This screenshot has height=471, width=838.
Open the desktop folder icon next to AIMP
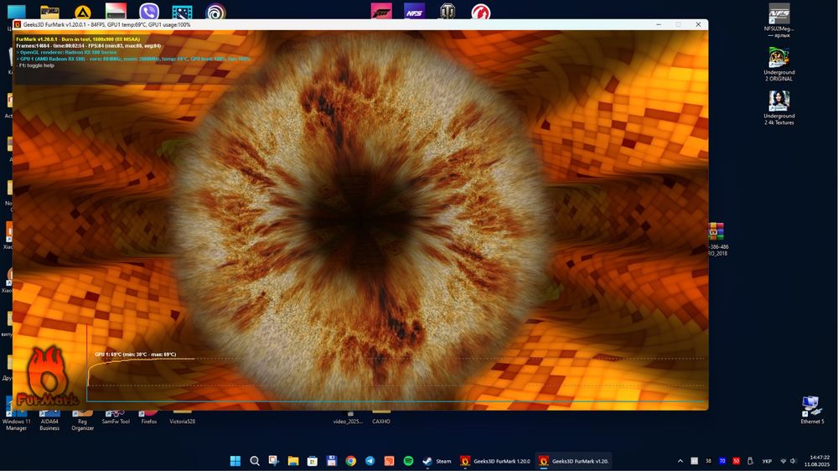click(x=49, y=12)
